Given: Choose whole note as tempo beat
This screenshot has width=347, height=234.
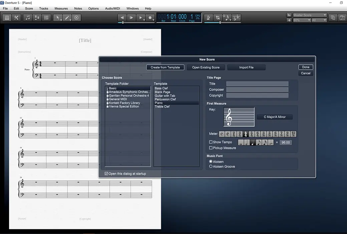Looking at the screenshot, I should 241,142.
